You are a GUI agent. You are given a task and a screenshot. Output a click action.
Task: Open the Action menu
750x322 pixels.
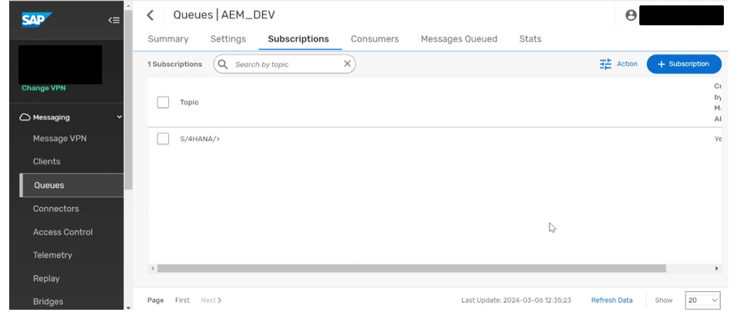[619, 64]
